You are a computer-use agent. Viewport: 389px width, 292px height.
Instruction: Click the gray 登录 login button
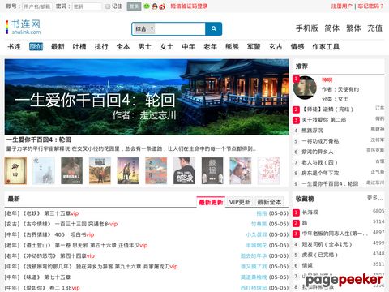(x=134, y=6)
